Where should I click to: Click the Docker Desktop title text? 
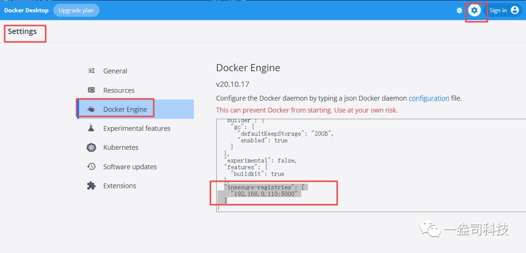tap(26, 10)
